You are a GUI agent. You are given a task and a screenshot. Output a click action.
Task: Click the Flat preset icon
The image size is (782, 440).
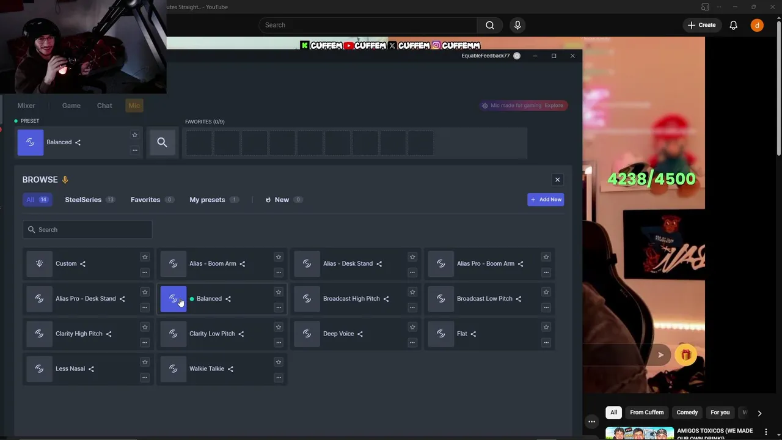(x=441, y=334)
